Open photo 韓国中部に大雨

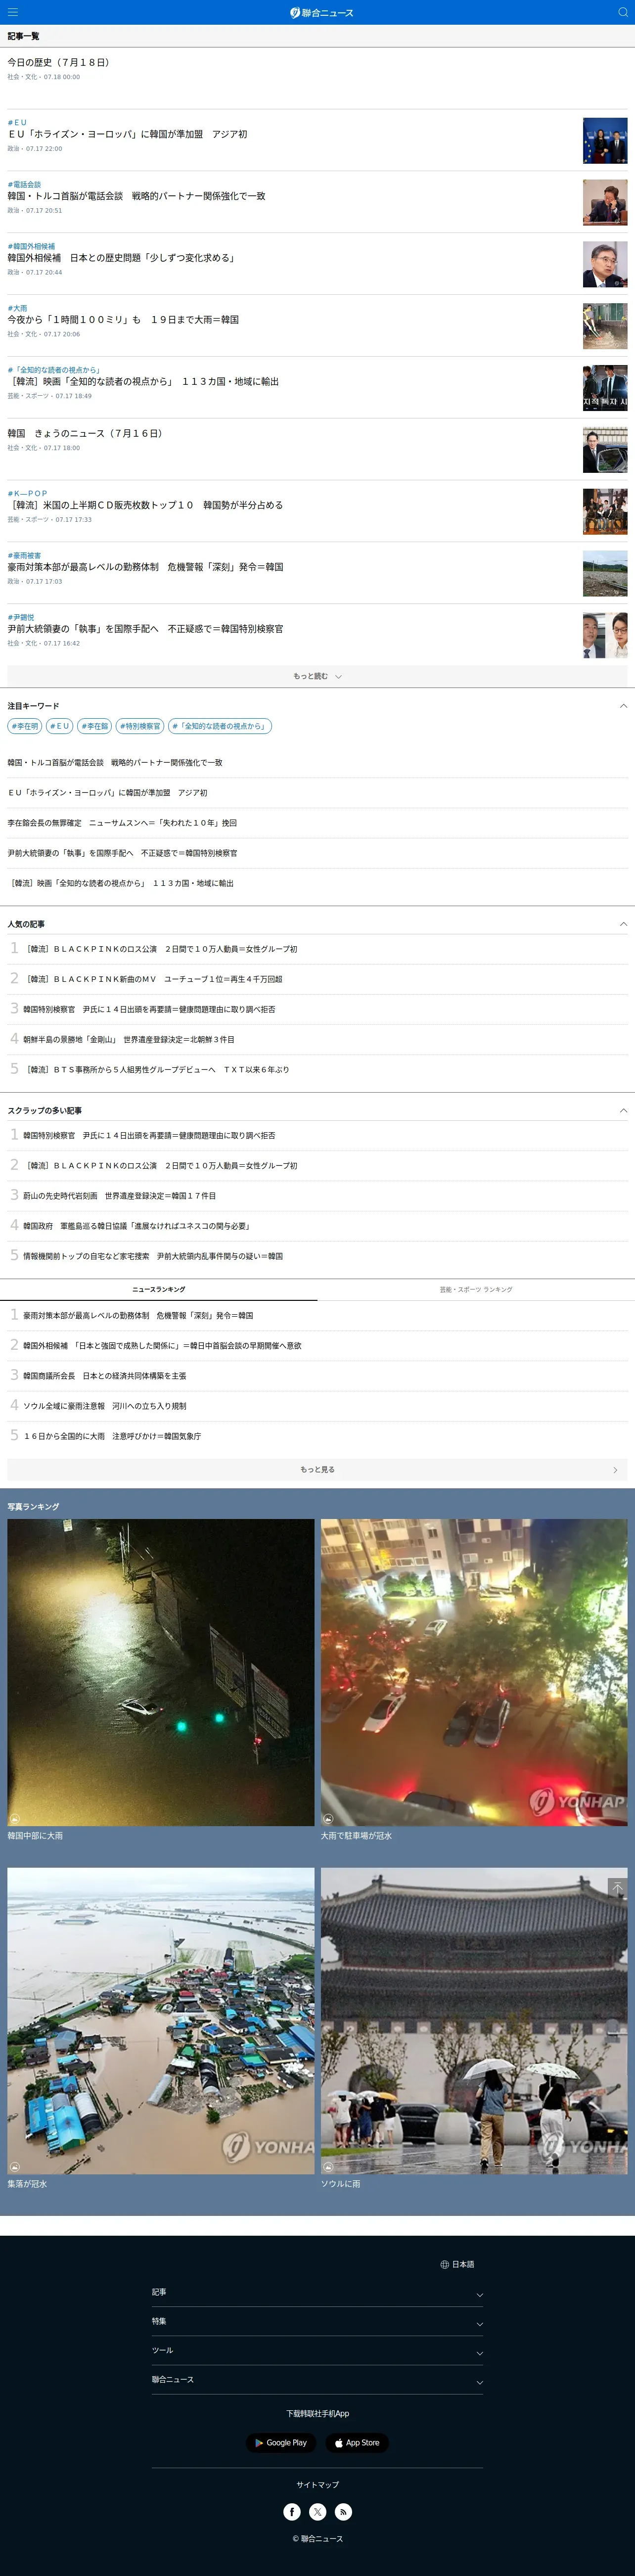click(x=161, y=1673)
